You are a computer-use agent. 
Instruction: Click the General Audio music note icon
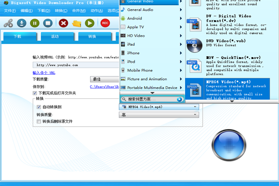[x=123, y=9]
